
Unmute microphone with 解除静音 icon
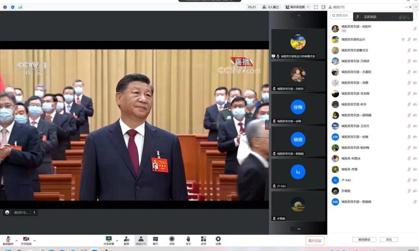click(8, 239)
